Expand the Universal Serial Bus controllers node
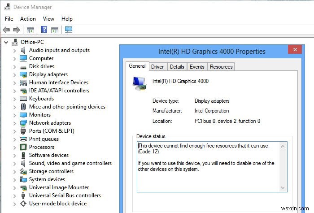This screenshot has height=213, width=314. point(14,196)
